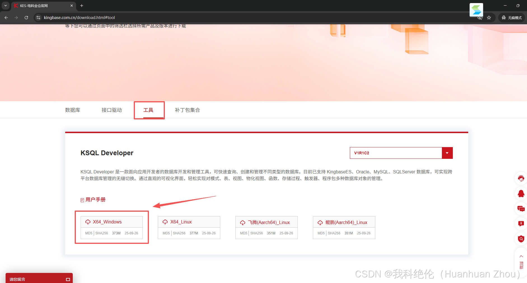The image size is (527, 283).
Task: Open the 补丁包集合 tab
Action: (187, 110)
